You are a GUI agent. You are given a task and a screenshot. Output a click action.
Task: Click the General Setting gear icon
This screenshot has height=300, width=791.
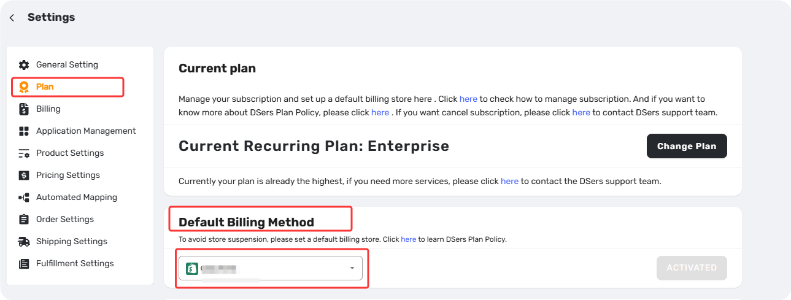pyautogui.click(x=24, y=64)
